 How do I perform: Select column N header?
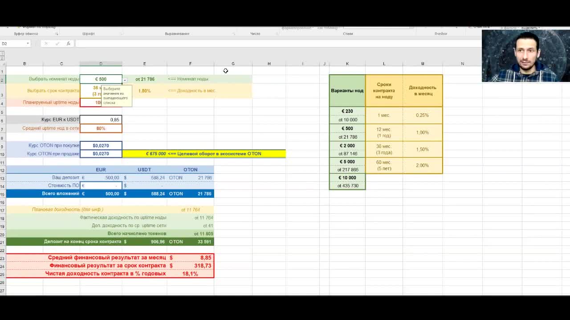coord(462,64)
